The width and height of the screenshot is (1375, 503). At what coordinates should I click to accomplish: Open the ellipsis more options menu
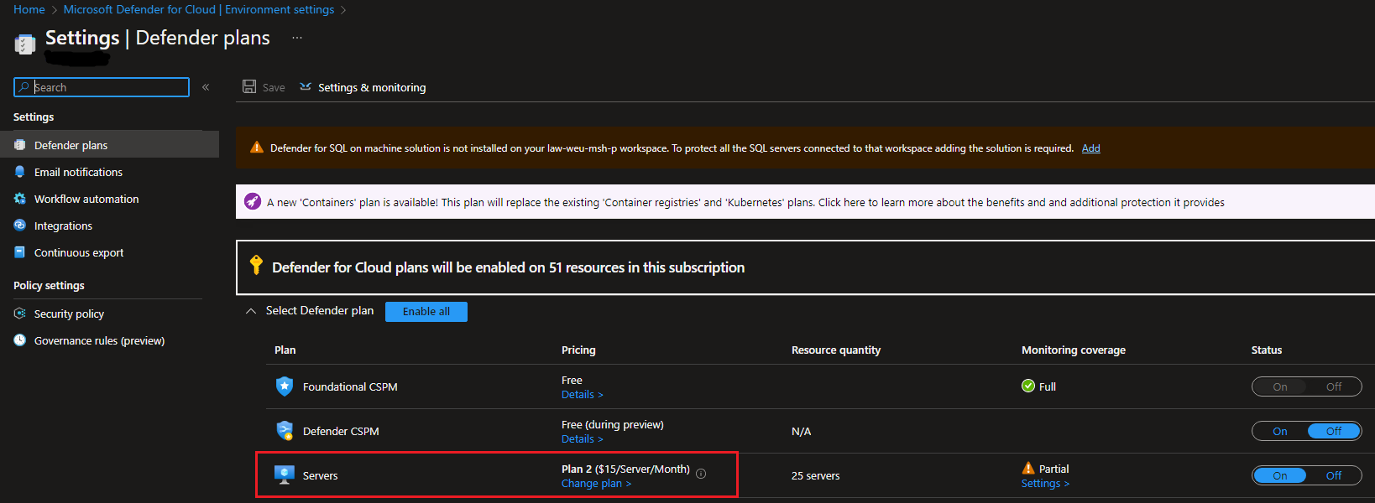(297, 38)
